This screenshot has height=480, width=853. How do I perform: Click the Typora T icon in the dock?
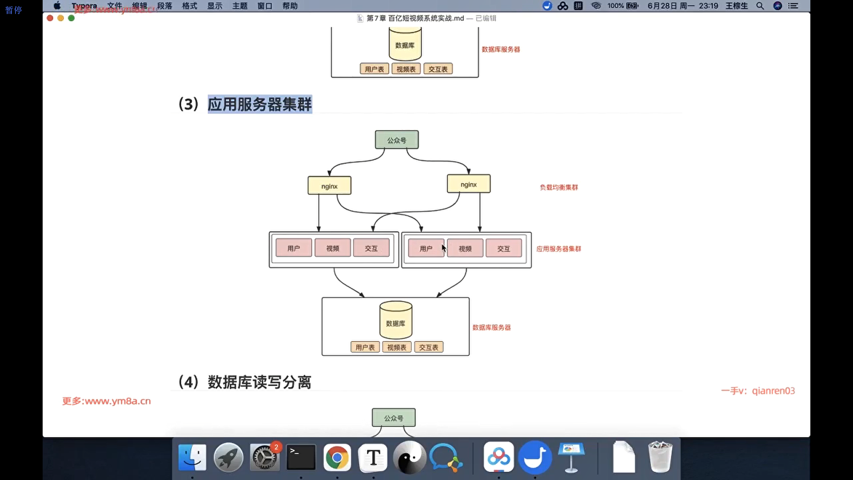click(x=373, y=458)
